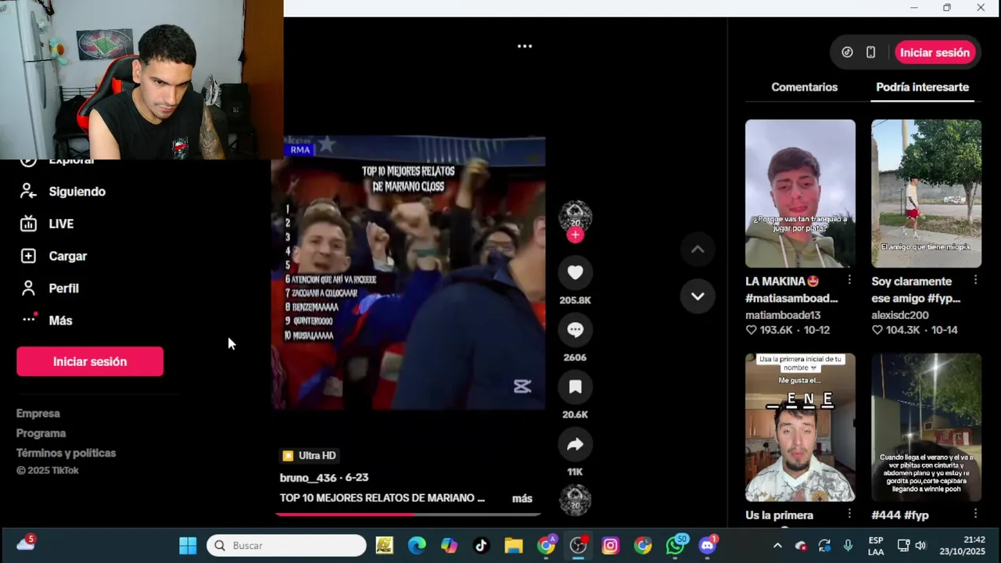Open the spinning sound disc below share
The image size is (1001, 563).
click(x=575, y=500)
